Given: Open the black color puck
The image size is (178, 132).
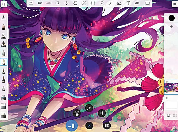Looking at the screenshot, I should (172, 18).
